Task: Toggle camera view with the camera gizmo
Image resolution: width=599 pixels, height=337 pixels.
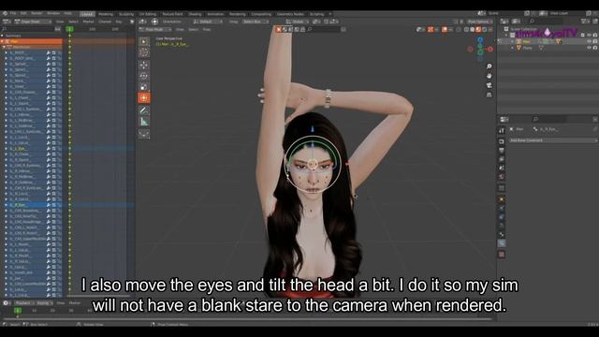Action: (489, 85)
